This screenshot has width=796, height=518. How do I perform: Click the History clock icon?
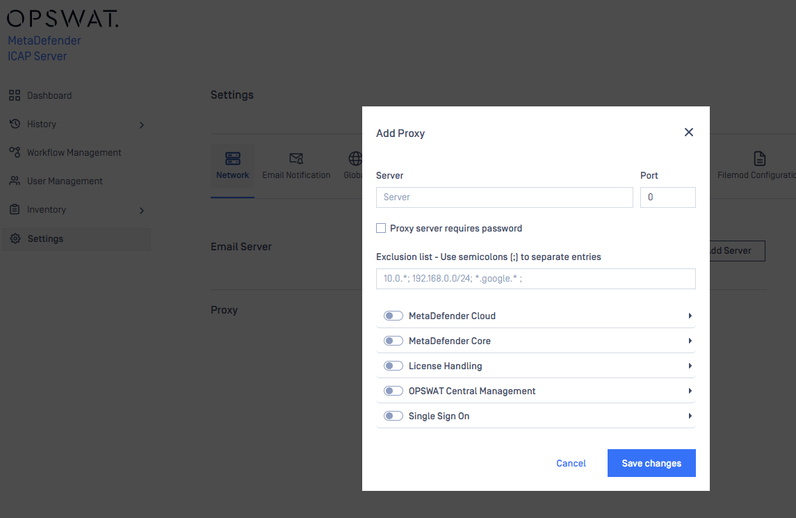point(15,124)
